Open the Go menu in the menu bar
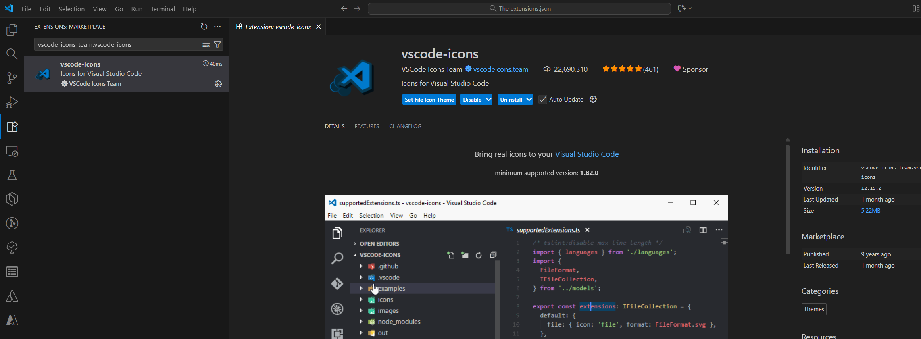921x339 pixels. [x=119, y=9]
